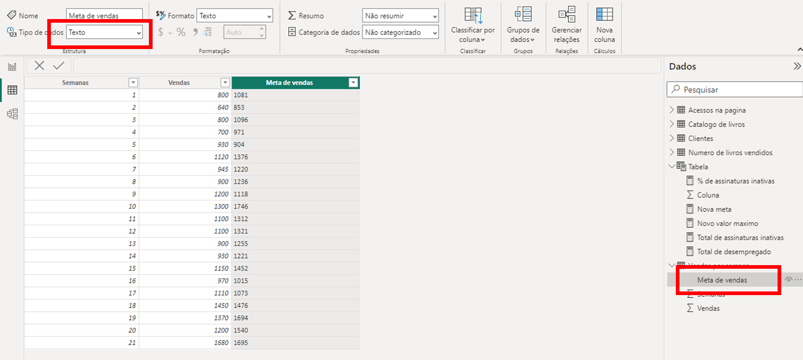Toggle thousands separator comma icon
The height and width of the screenshot is (360, 803).
coord(195,32)
